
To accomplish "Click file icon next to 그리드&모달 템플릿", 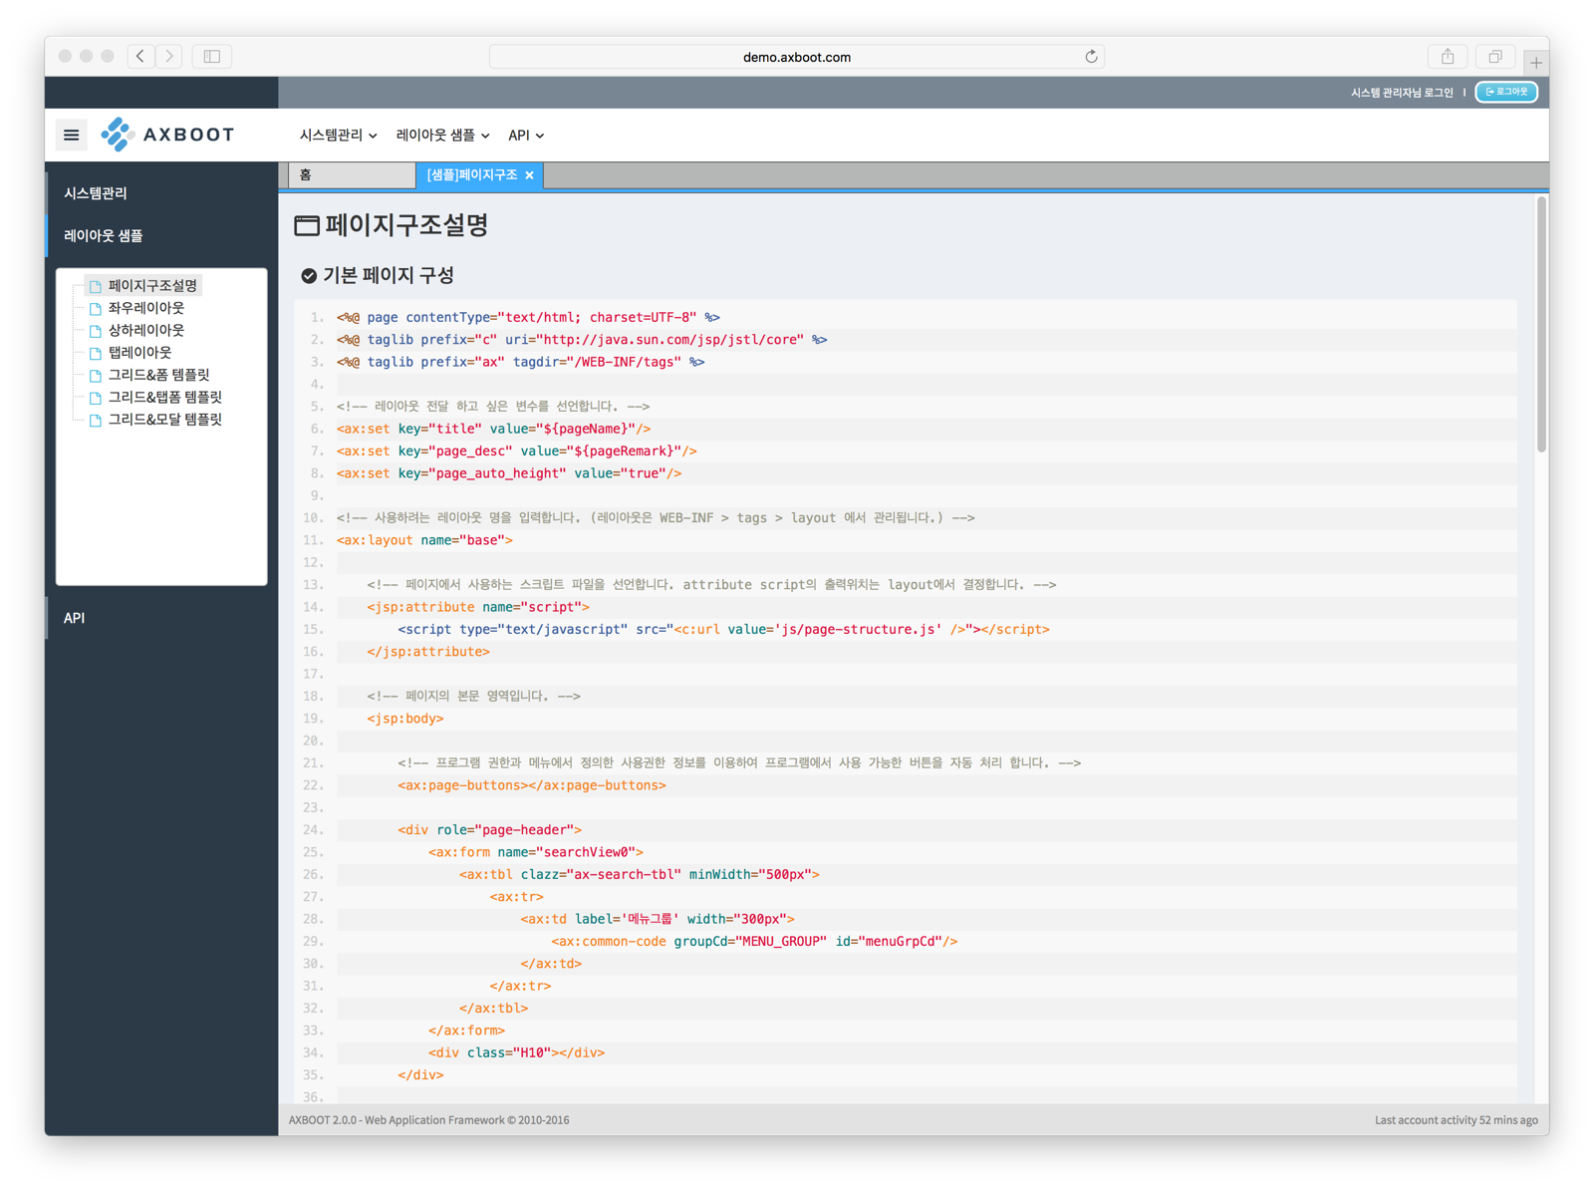I will [96, 421].
